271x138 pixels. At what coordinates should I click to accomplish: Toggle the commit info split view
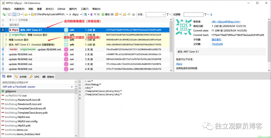pyautogui.click(x=14, y=14)
